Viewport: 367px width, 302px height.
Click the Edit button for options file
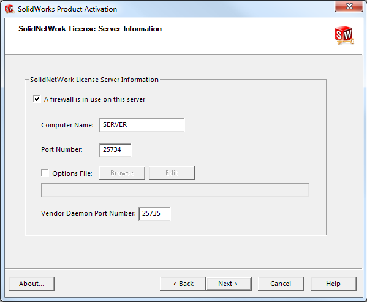[x=172, y=173]
